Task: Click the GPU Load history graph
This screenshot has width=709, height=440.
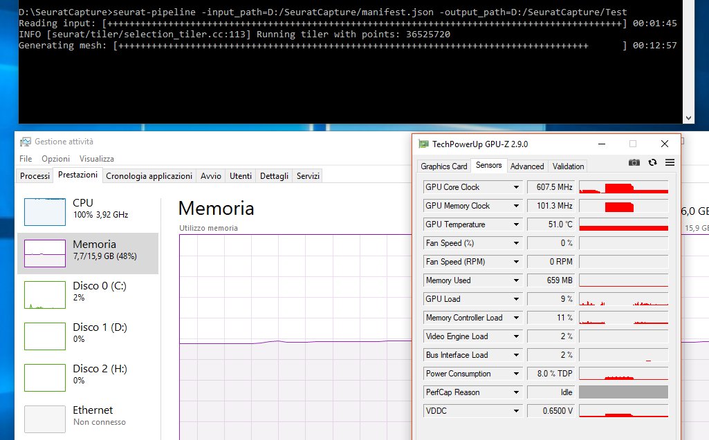Action: tap(623, 299)
